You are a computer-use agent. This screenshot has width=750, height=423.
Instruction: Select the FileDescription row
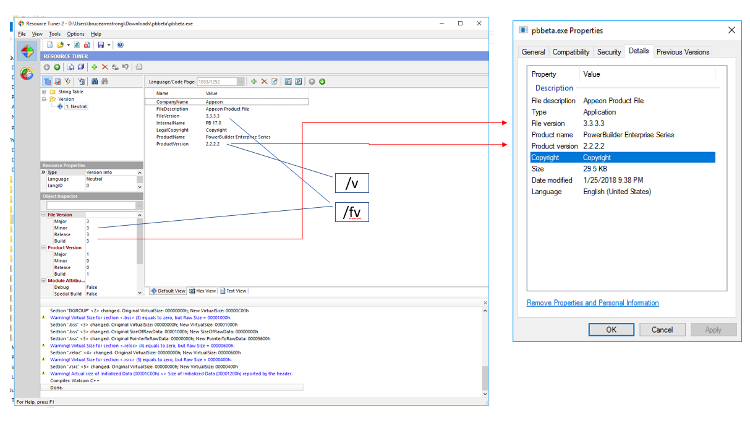pos(226,109)
